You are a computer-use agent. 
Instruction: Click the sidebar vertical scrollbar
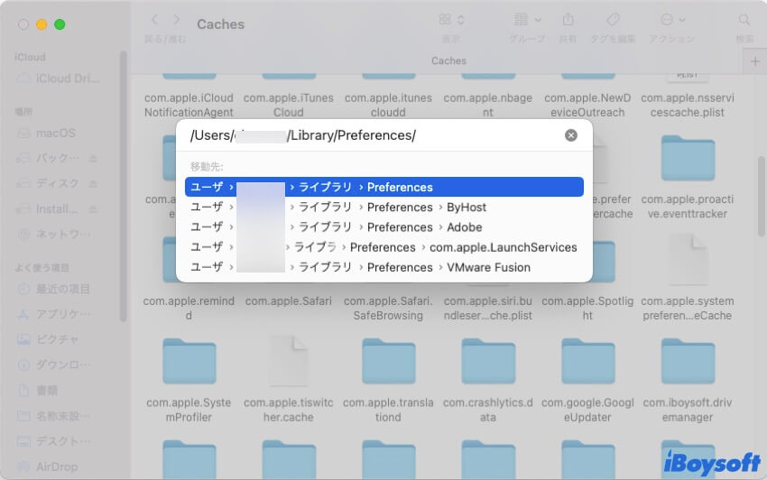[124, 186]
